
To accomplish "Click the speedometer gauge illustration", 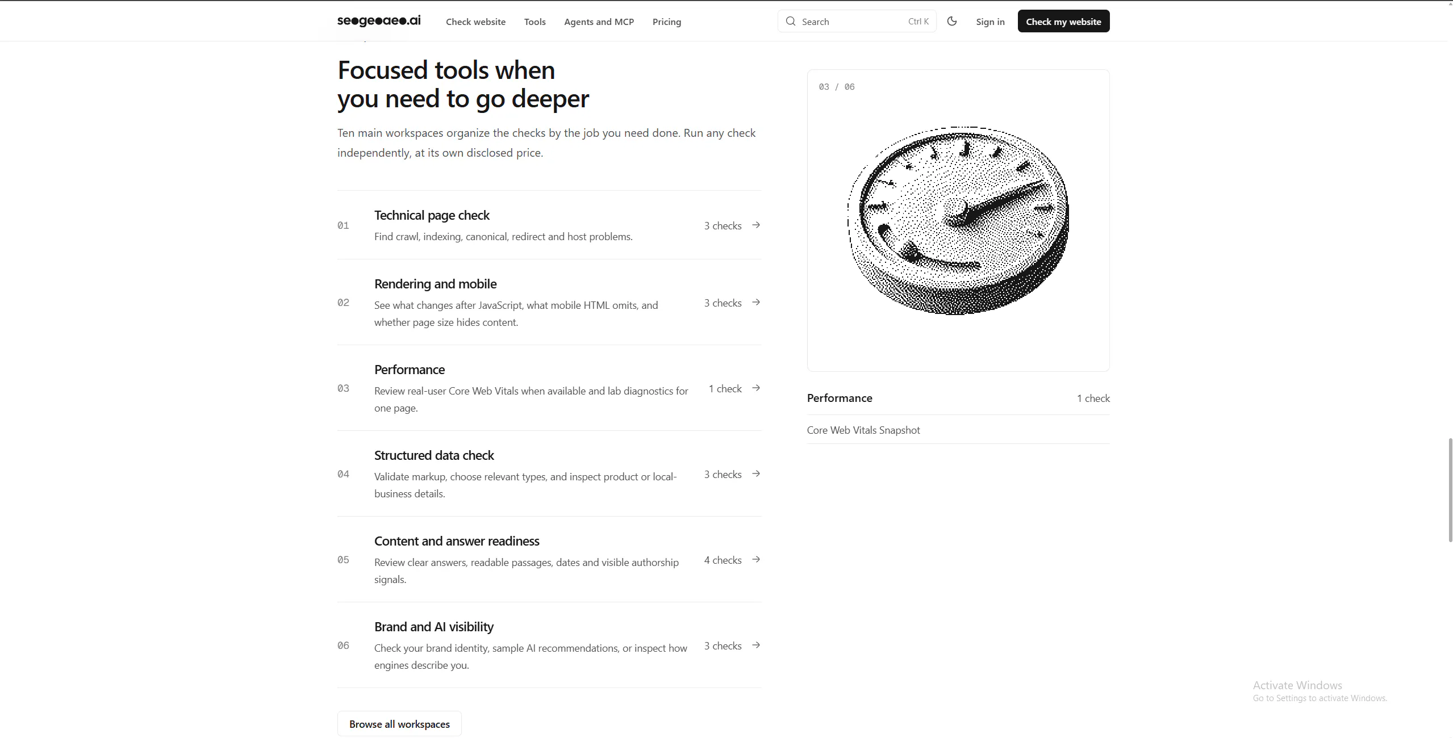I will pyautogui.click(x=958, y=221).
